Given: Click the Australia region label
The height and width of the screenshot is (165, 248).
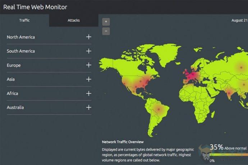Looking at the screenshot, I should [16, 107].
